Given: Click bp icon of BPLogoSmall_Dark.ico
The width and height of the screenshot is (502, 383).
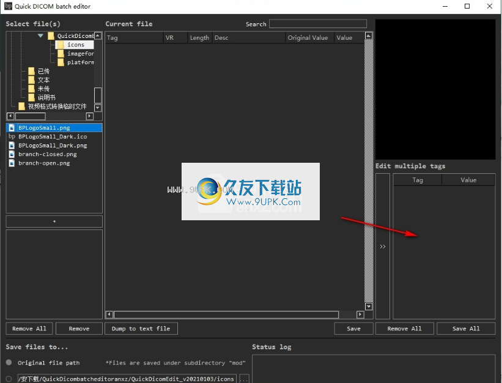Looking at the screenshot, I should tap(12, 136).
